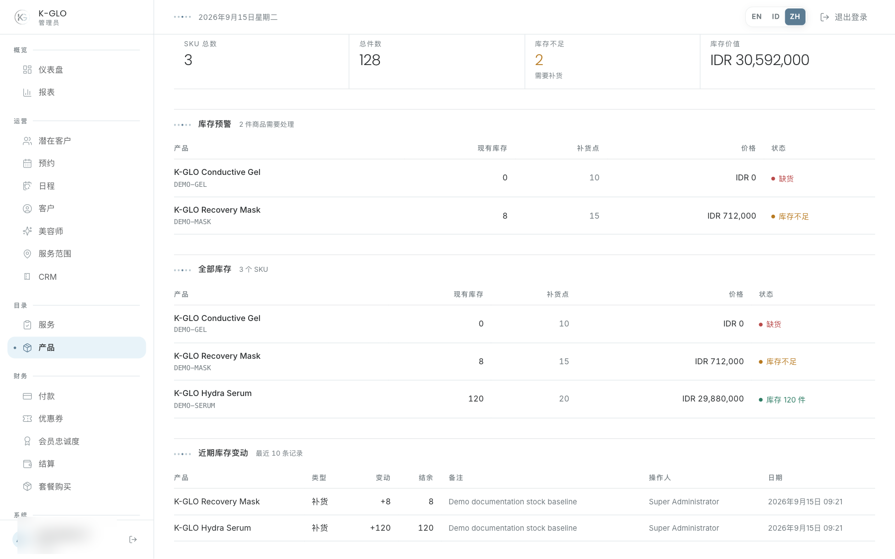The height and width of the screenshot is (559, 895).
Task: Open the 产品 products menu item
Action: click(77, 348)
